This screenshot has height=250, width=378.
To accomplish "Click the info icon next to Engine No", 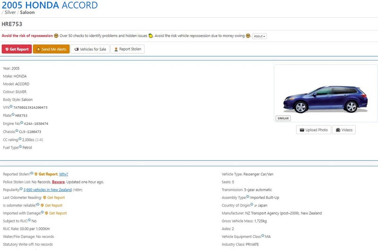I will (x=22, y=122).
